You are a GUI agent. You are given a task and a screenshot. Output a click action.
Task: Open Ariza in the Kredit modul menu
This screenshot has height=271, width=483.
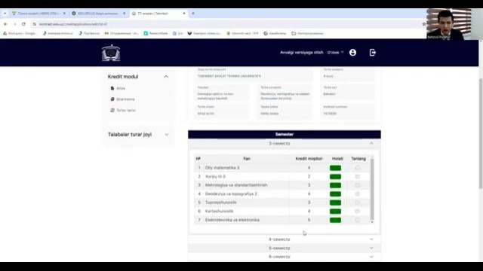click(x=121, y=88)
